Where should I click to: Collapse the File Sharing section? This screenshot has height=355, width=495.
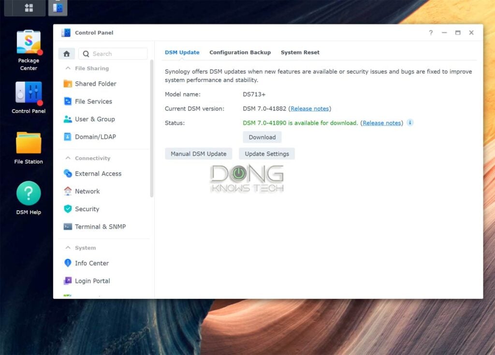(x=68, y=68)
